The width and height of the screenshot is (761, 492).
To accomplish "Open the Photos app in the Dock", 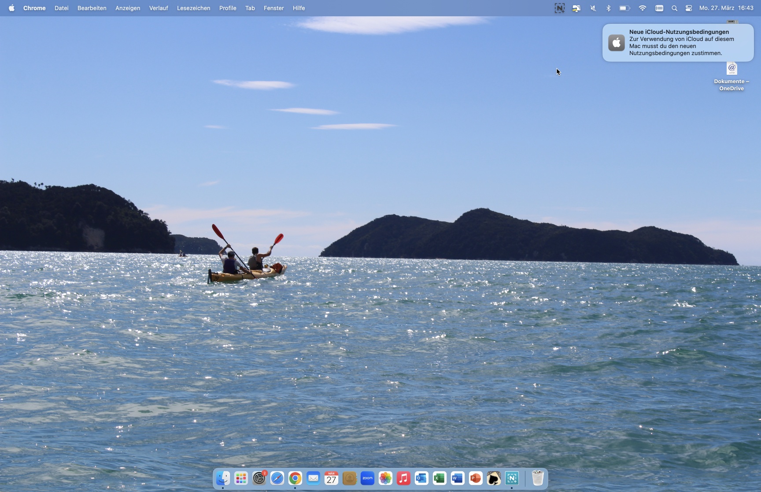I will pos(385,478).
